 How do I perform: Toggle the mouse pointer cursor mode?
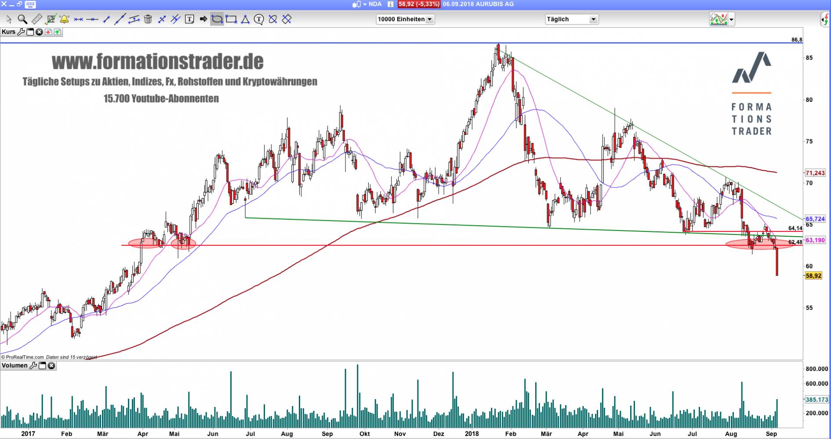(x=9, y=19)
